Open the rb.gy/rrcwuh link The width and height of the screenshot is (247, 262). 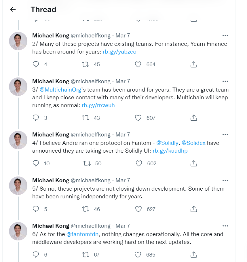[98, 105]
